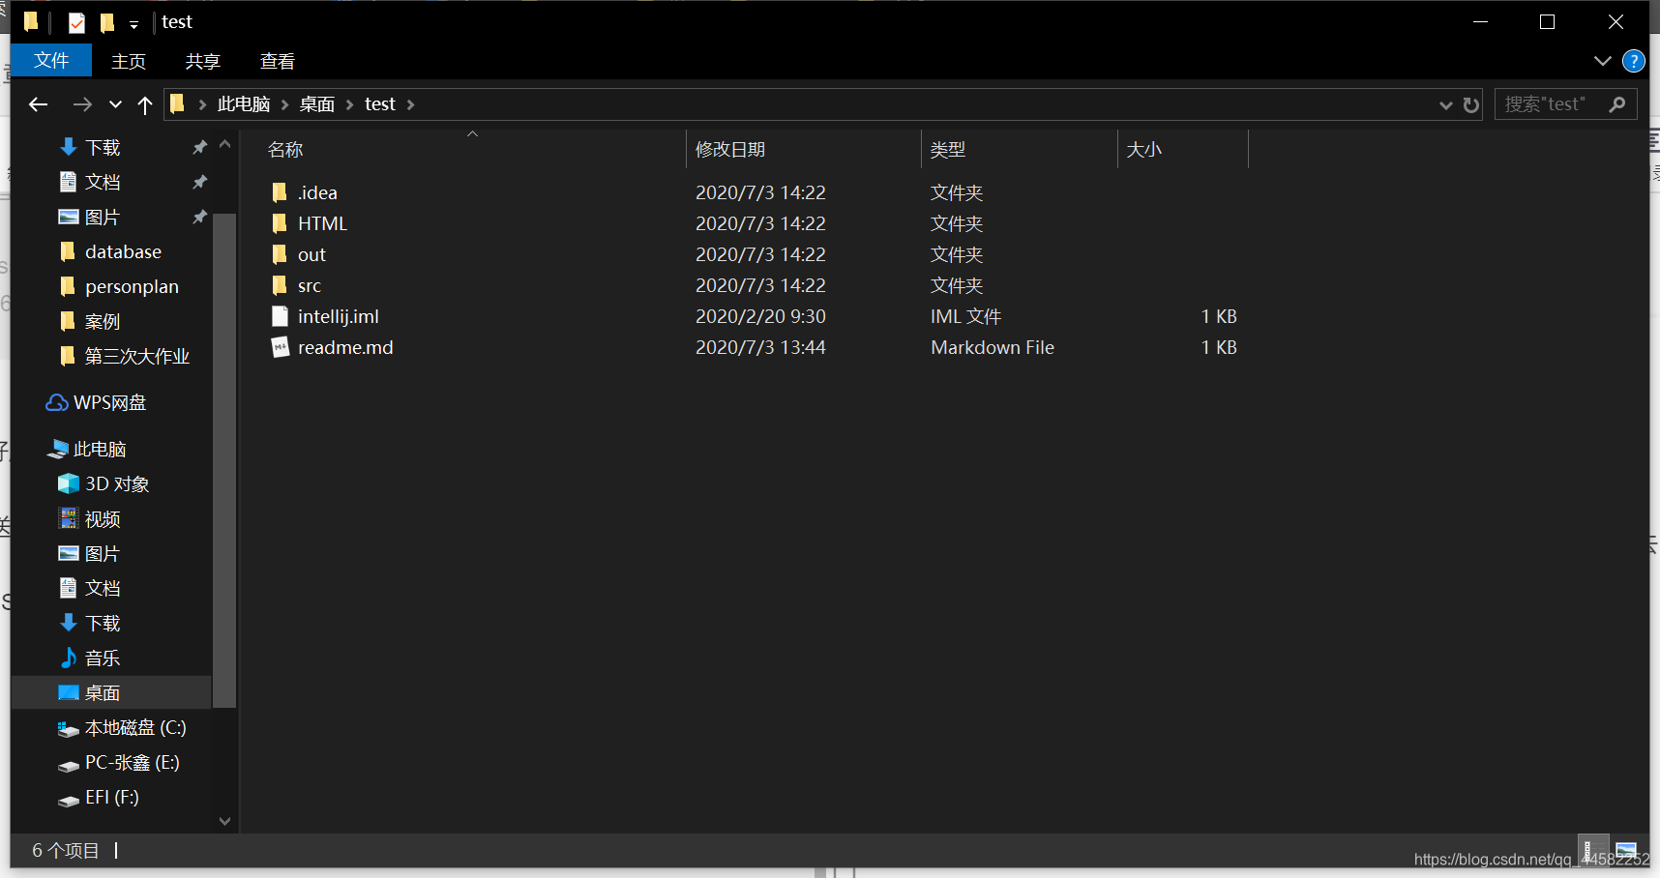
Task: Click 桌面 in the address breadcrumb
Action: point(317,104)
